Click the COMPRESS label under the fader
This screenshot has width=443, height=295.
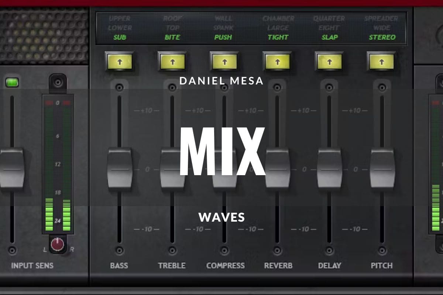(225, 265)
